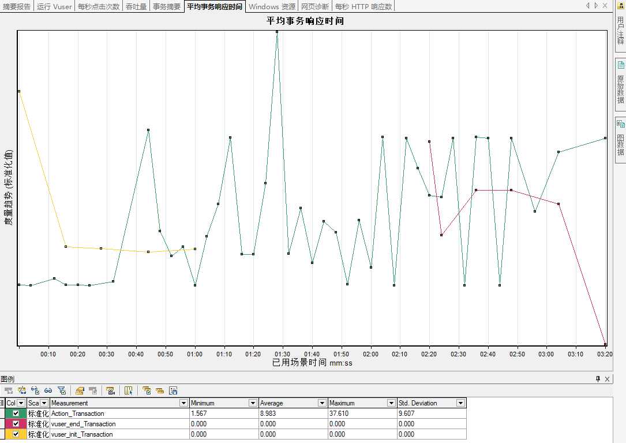The image size is (626, 443).
Task: Click the 图数据 side panel button
Action: pos(620,139)
